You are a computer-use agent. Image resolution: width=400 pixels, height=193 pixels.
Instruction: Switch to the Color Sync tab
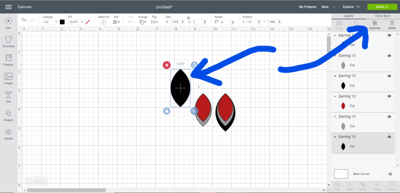pyautogui.click(x=383, y=16)
